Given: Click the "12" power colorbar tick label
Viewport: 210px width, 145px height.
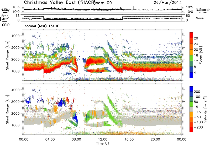Looking at the screenshot, I should coord(196,61).
